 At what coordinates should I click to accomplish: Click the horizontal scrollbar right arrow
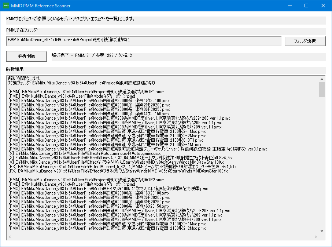316,237
